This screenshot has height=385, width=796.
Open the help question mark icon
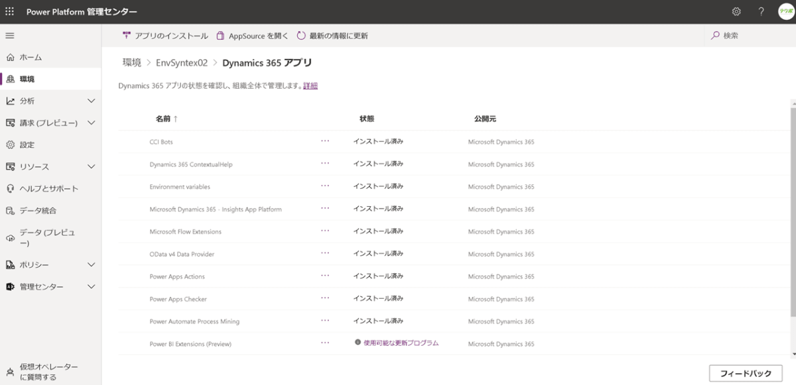pyautogui.click(x=761, y=11)
